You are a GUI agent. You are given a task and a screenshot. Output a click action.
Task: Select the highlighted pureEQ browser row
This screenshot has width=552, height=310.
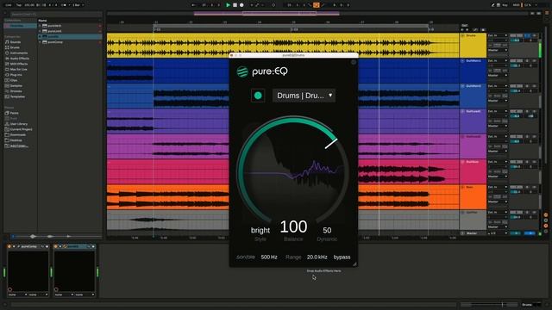[x=70, y=36]
